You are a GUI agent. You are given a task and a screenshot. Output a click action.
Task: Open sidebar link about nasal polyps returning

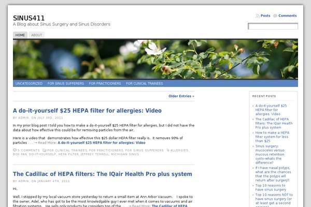coord(275,172)
